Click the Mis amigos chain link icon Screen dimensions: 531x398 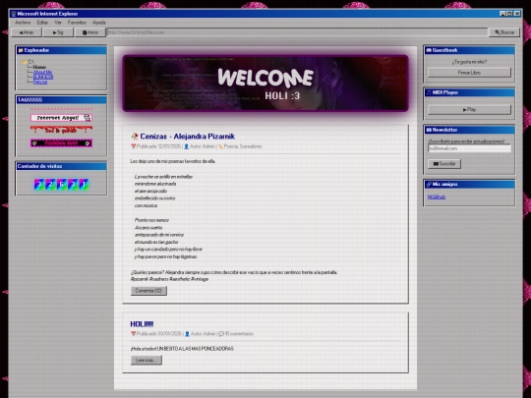click(429, 184)
